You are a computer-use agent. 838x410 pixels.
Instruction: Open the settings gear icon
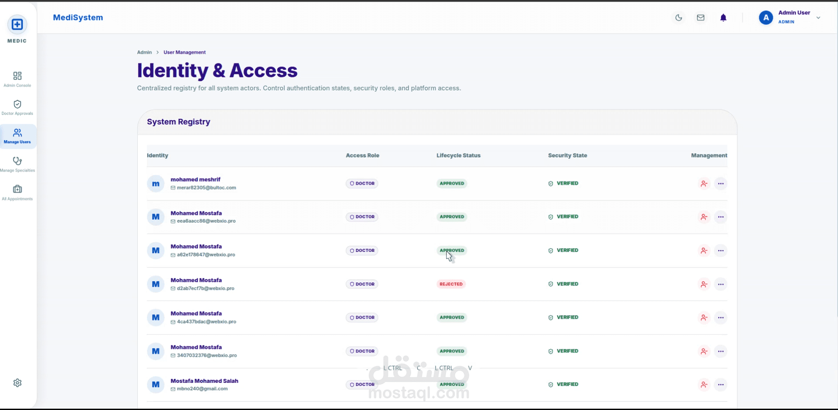point(17,383)
